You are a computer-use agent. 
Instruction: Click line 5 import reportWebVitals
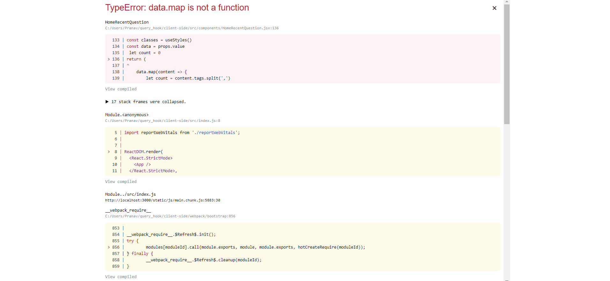click(x=182, y=133)
